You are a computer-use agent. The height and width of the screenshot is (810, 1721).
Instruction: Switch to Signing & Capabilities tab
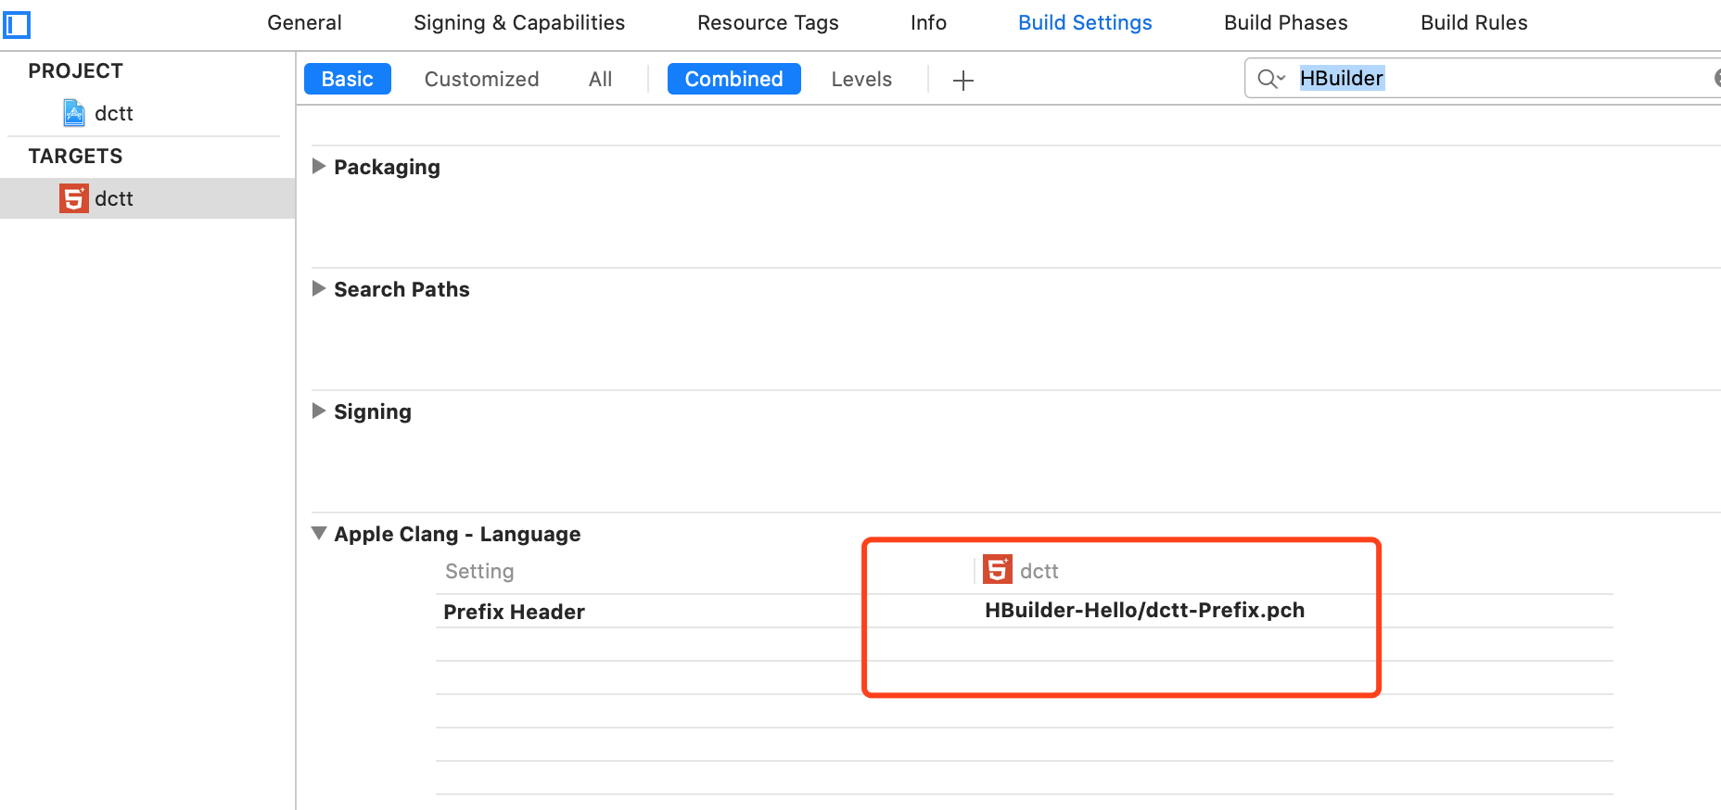point(519,23)
